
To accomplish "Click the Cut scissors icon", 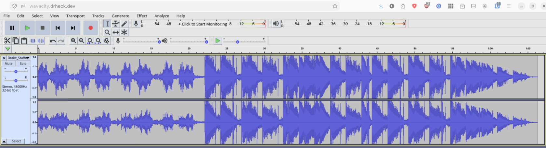I will (x=7, y=40).
